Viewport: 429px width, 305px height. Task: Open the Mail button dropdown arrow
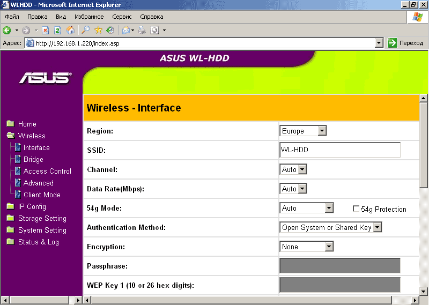[x=132, y=30]
